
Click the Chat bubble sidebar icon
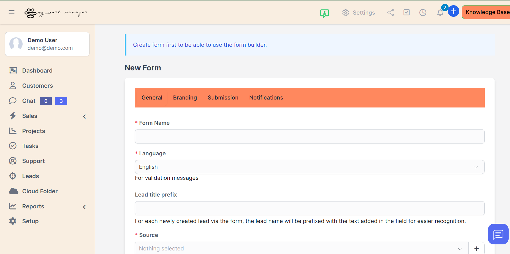click(x=13, y=101)
